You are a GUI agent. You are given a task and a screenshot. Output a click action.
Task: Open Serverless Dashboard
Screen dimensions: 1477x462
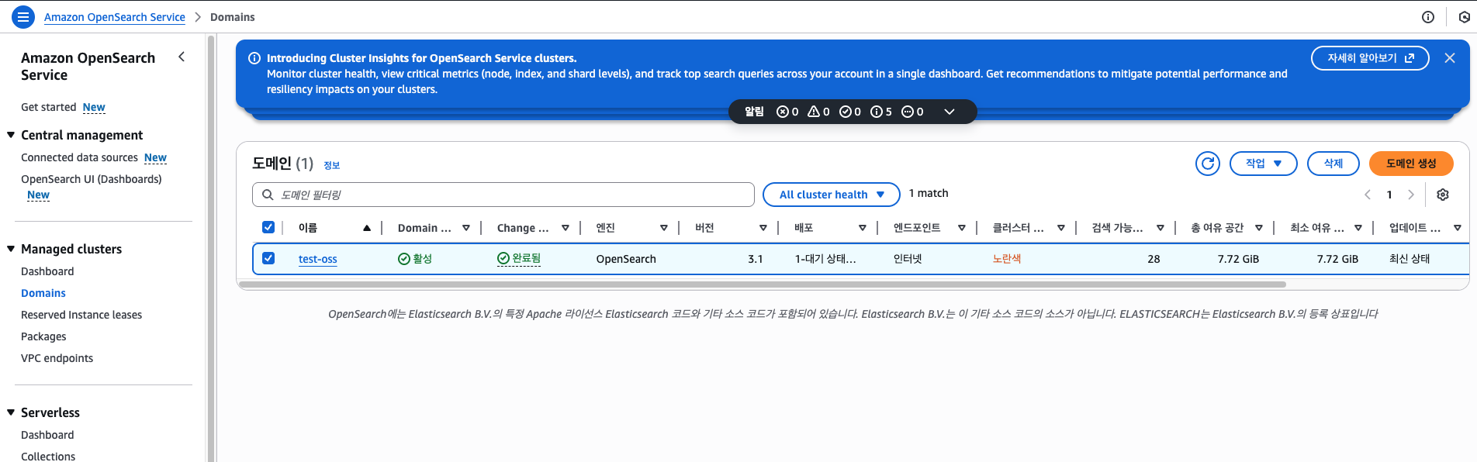click(x=47, y=435)
